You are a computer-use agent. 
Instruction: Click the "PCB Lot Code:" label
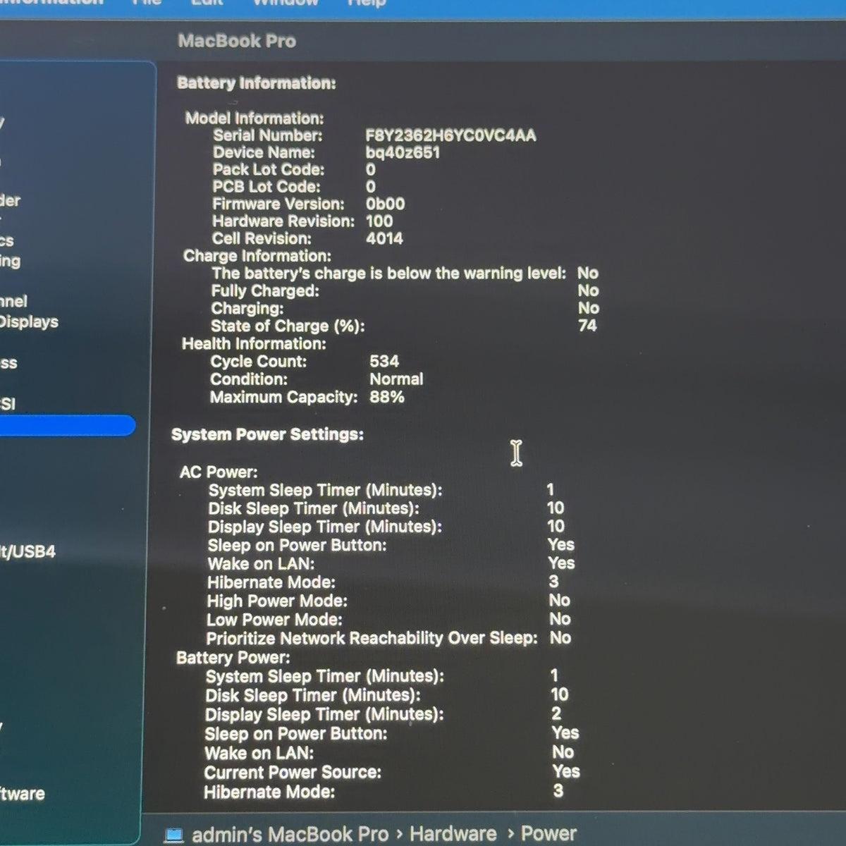(266, 187)
